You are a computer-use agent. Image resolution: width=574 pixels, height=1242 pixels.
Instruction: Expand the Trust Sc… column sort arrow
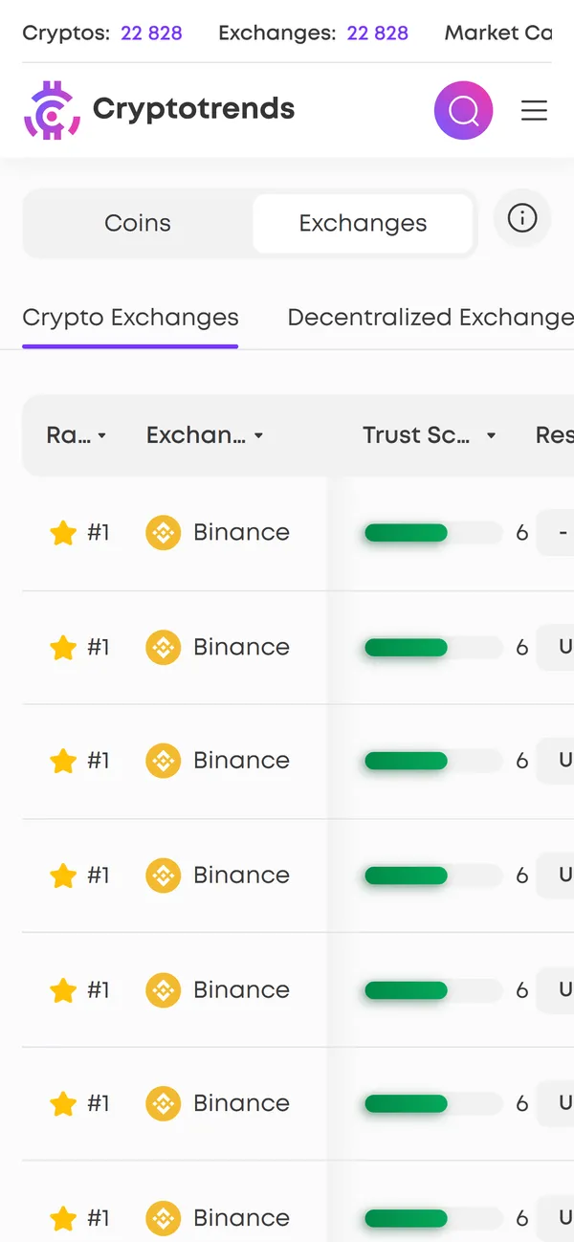tap(491, 436)
